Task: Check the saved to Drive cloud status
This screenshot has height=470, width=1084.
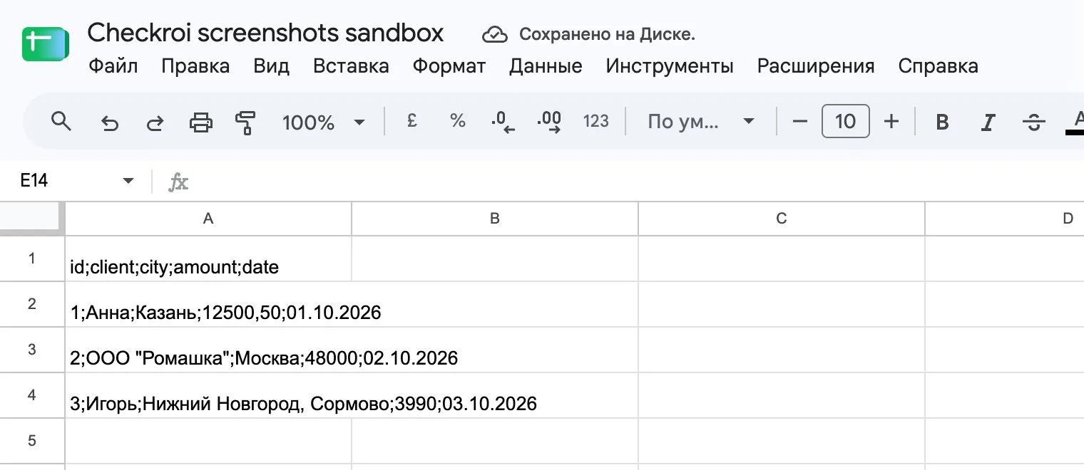Action: tap(494, 33)
